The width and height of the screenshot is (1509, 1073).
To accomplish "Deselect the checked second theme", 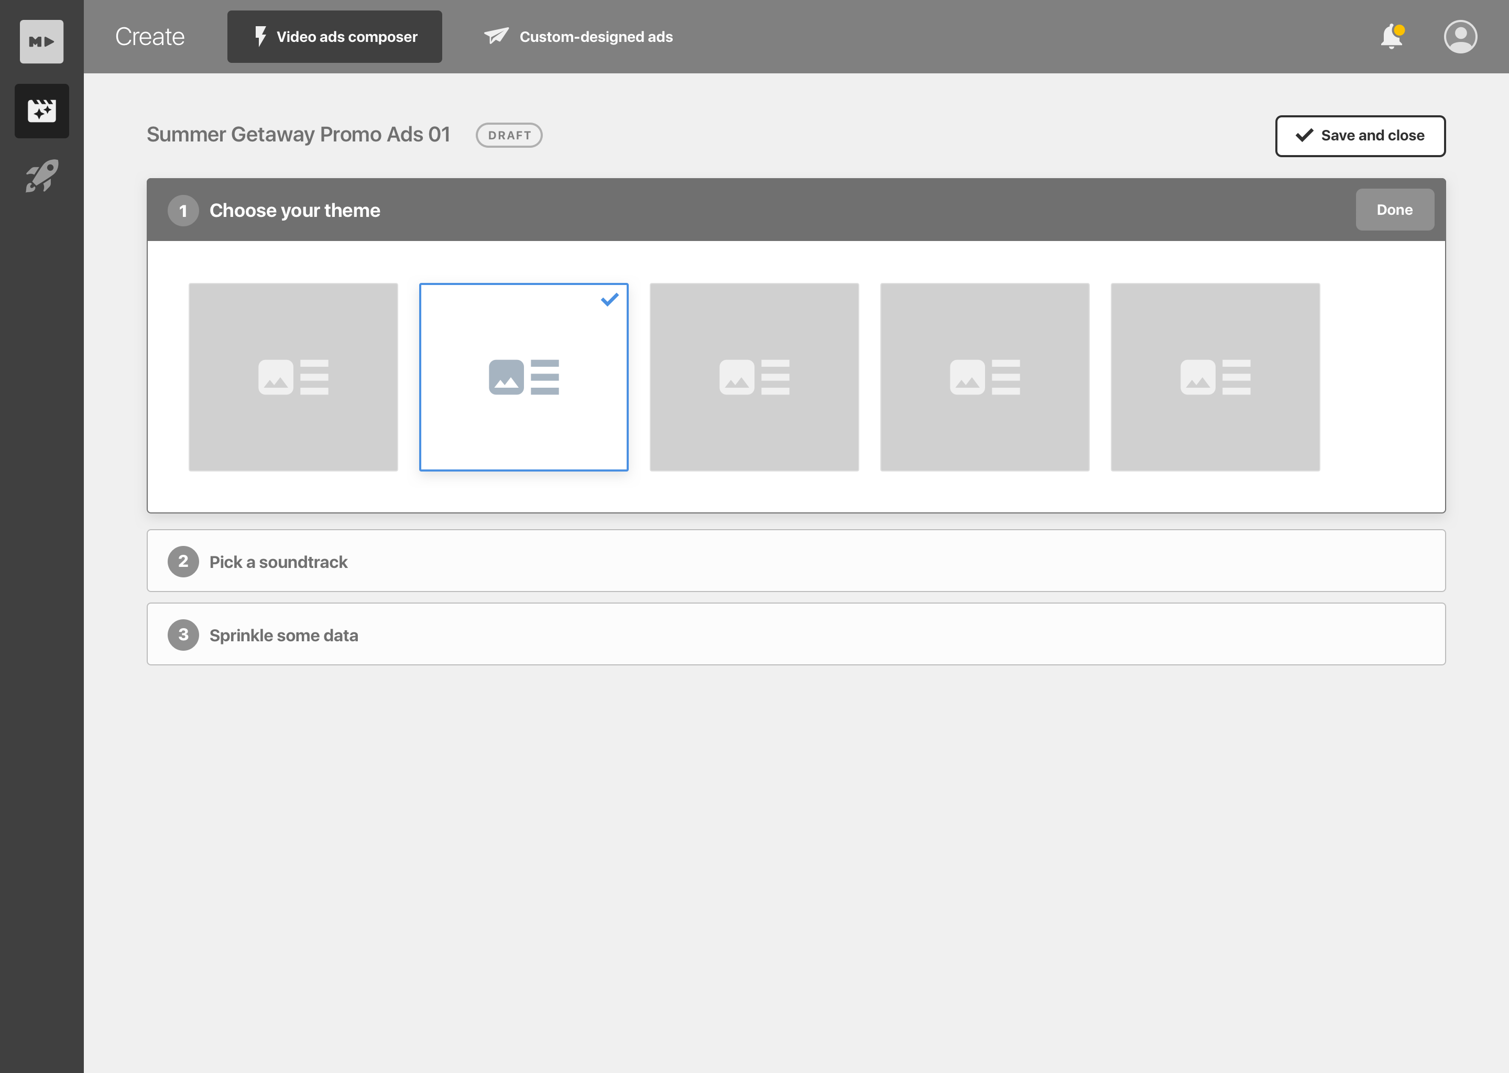I will click(523, 377).
